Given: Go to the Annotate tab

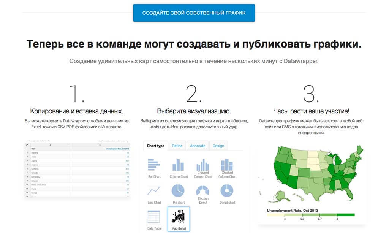Looking at the screenshot, I should click(x=198, y=146).
